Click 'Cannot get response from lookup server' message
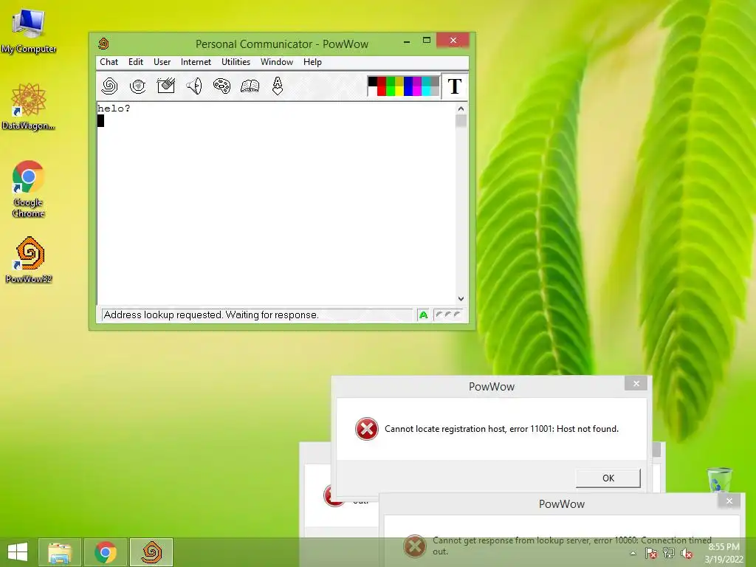The image size is (756, 567). [572, 546]
